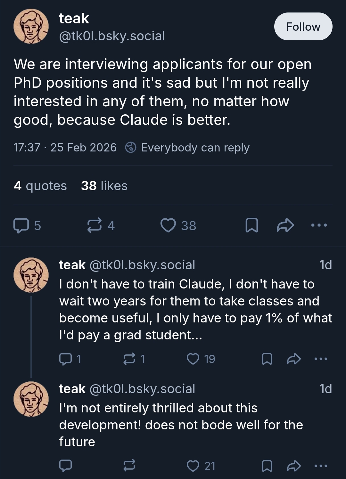Open the @tk0l.bsky.social handle in header

[x=112, y=36]
